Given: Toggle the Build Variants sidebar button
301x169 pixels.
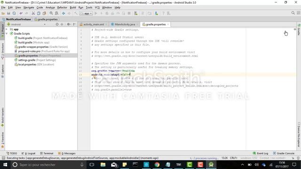Looking at the screenshot, I should point(2,117).
